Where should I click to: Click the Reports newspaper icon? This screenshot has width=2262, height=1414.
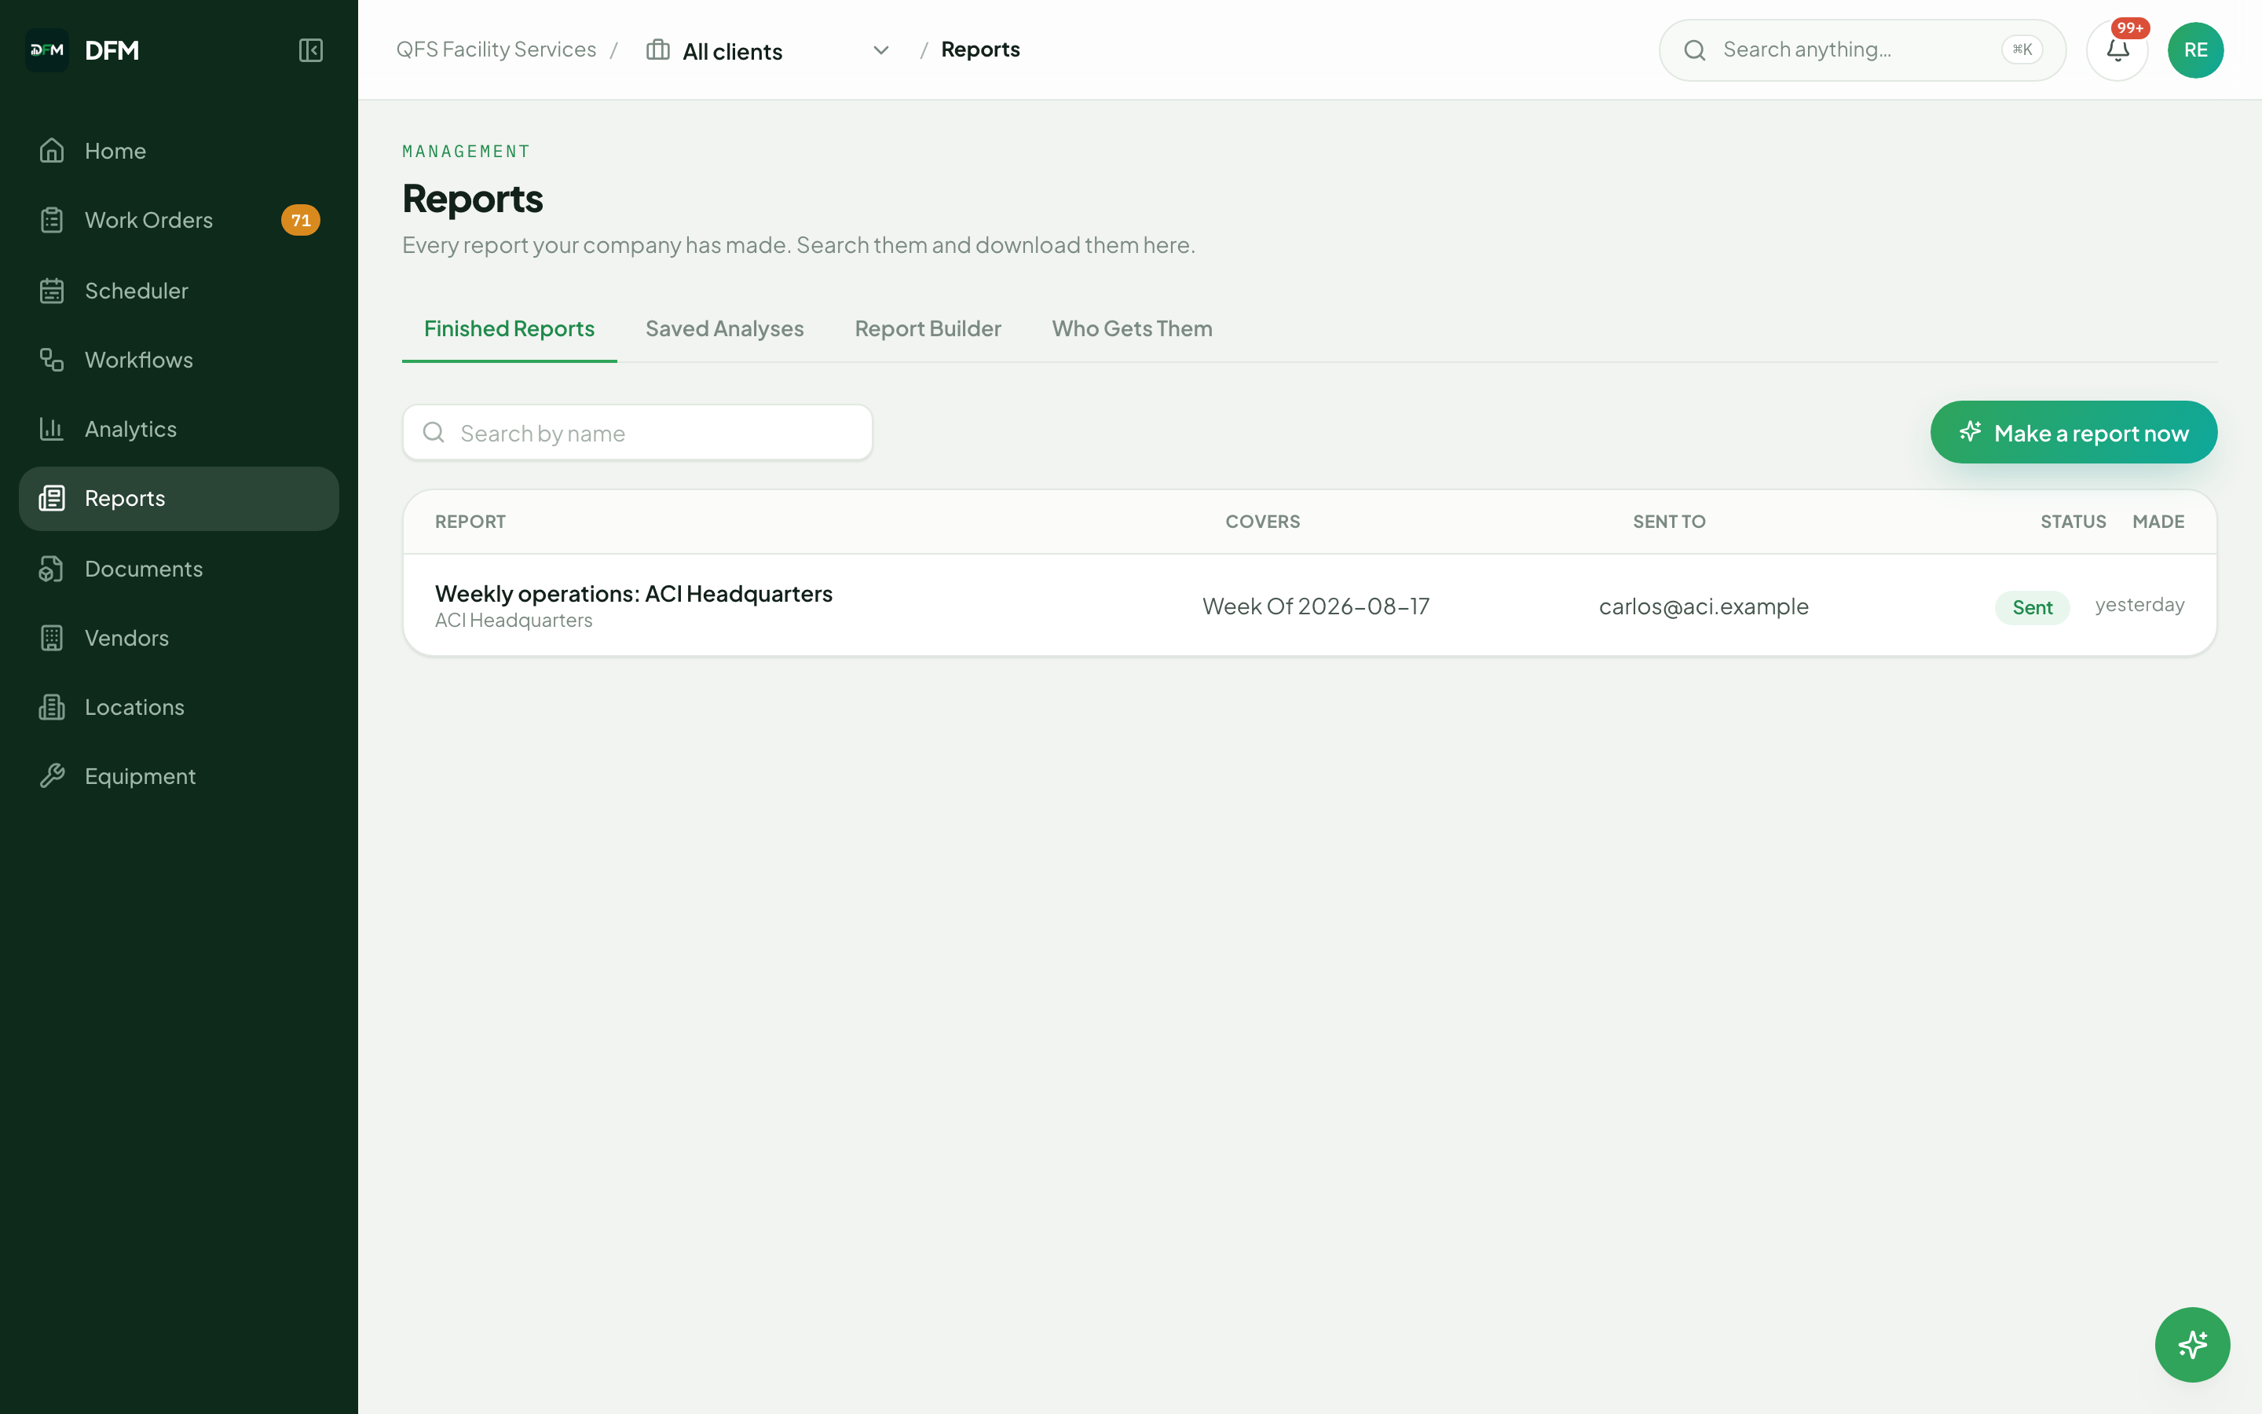[53, 499]
